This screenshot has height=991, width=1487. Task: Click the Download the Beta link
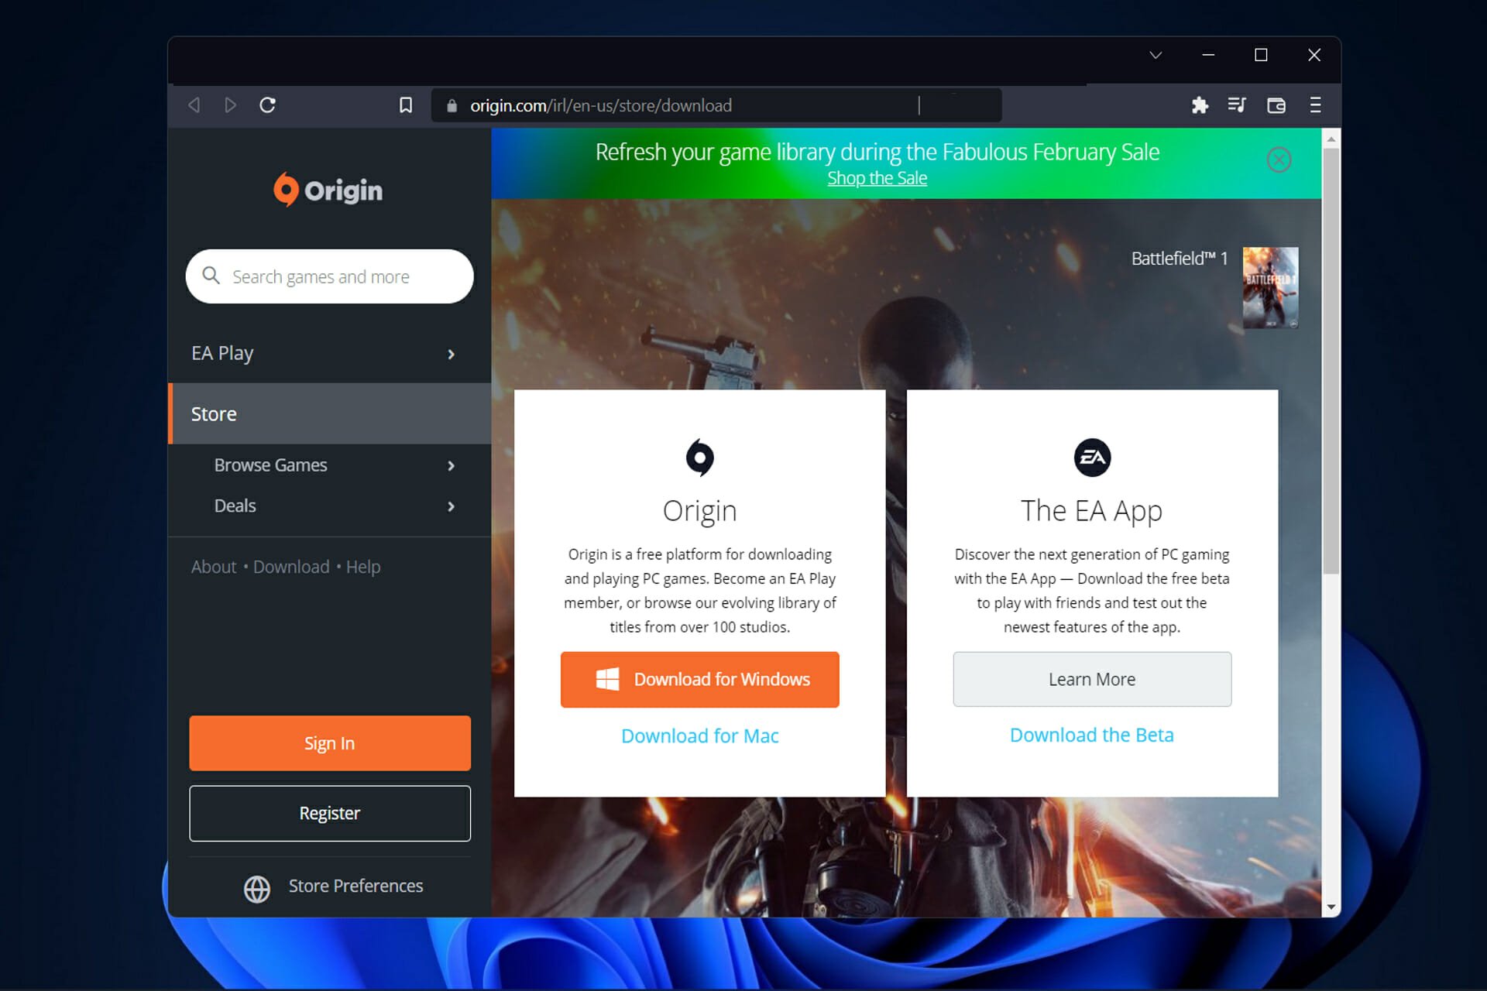pos(1092,735)
